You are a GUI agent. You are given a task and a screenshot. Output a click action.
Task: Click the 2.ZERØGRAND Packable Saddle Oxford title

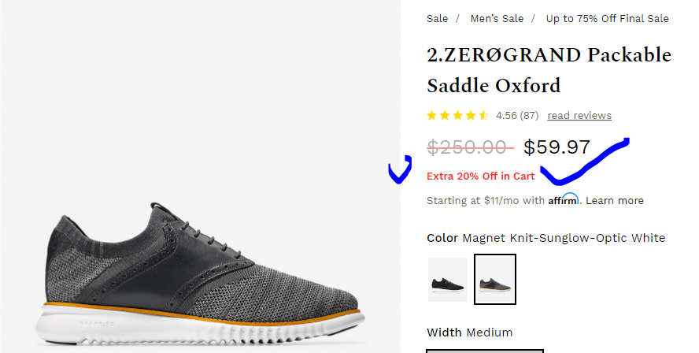coord(549,70)
